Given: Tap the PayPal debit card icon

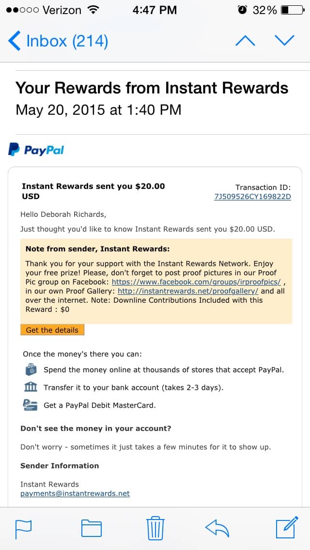Looking at the screenshot, I should point(31,405).
